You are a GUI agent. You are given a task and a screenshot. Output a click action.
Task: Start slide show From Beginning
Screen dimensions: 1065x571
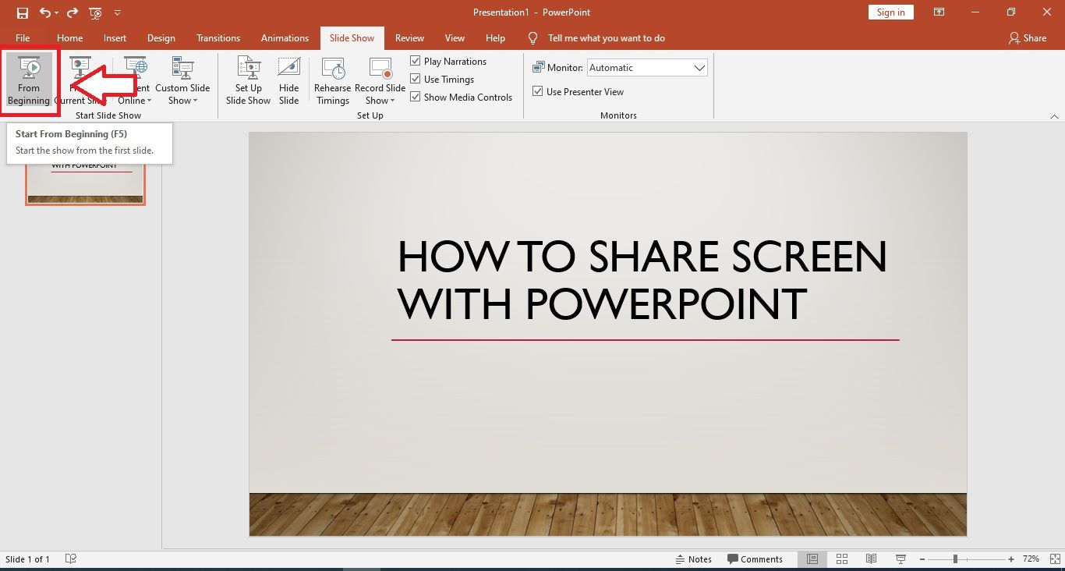tap(29, 80)
